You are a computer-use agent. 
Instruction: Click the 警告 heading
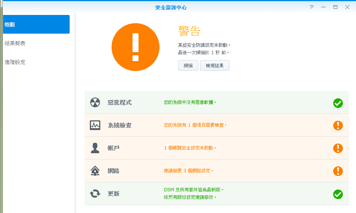[189, 31]
